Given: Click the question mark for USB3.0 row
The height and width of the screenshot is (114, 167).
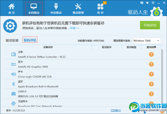Looking at the screenshot, I should point(151,94).
